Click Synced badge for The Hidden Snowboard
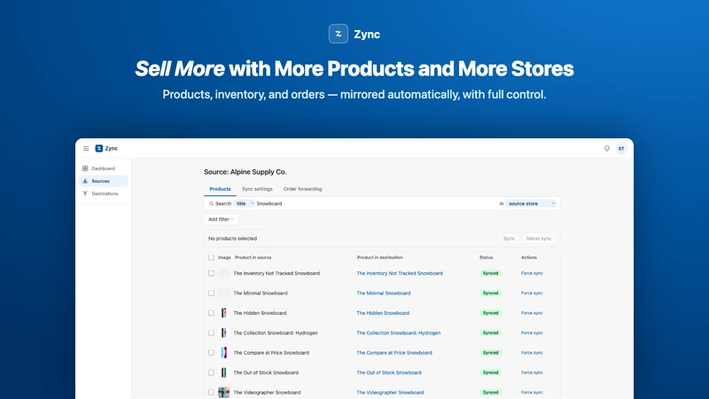Image resolution: width=709 pixels, height=399 pixels. click(490, 313)
